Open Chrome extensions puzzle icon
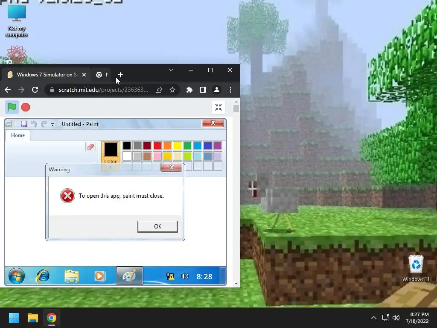The height and width of the screenshot is (328, 437). point(189,90)
